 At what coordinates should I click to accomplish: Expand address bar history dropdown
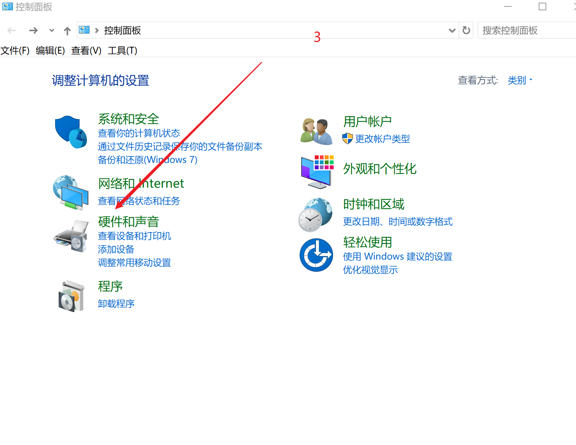coord(452,30)
